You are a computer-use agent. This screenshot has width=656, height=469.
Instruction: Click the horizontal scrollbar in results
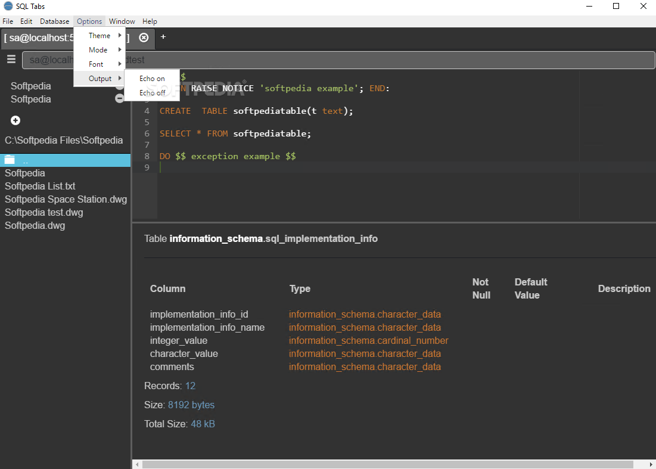(x=387, y=464)
